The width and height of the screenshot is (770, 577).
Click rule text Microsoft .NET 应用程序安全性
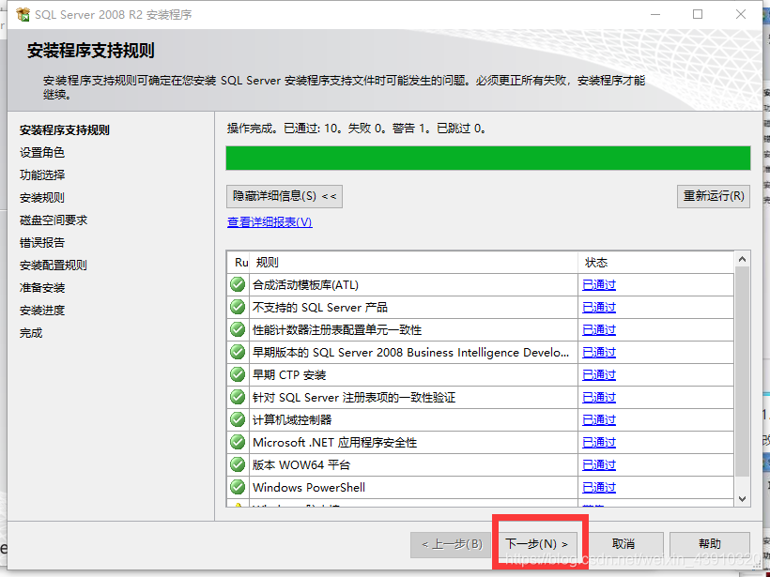(334, 443)
